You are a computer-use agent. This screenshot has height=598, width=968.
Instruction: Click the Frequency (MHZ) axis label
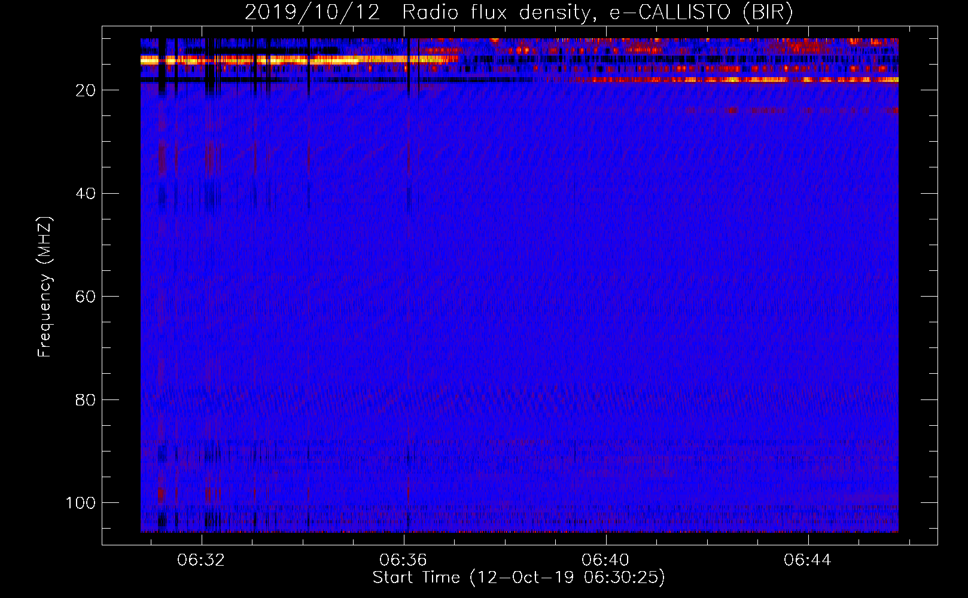click(x=45, y=286)
